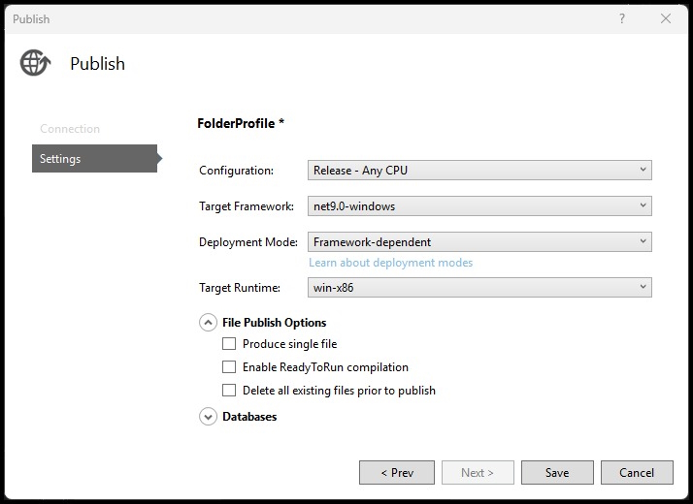Click the Target Framework dropdown arrow
The image size is (693, 504).
[643, 205]
